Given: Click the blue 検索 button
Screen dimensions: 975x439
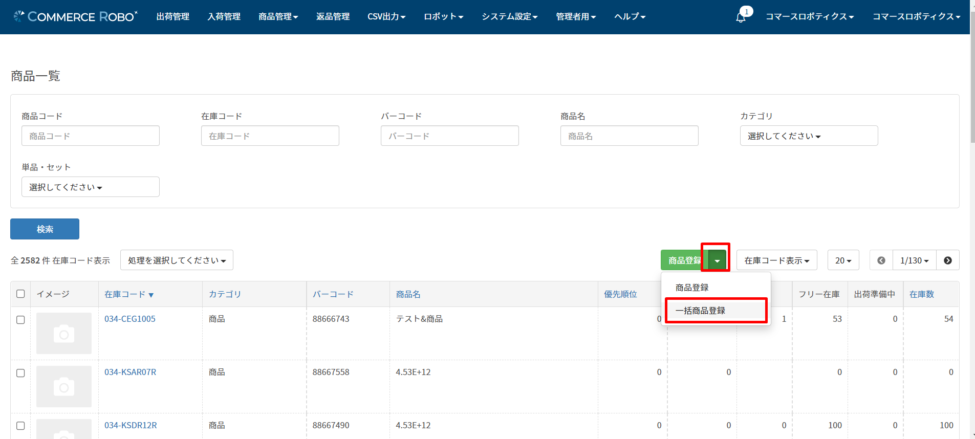Looking at the screenshot, I should pyautogui.click(x=45, y=229).
